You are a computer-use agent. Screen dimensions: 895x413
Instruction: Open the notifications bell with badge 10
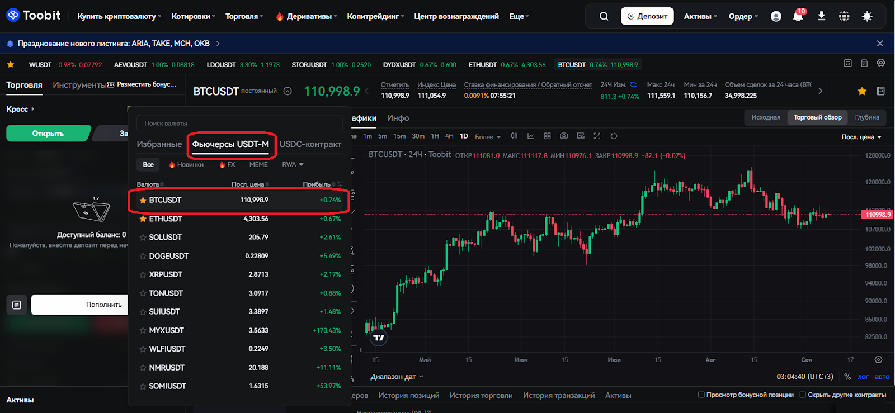(x=798, y=16)
